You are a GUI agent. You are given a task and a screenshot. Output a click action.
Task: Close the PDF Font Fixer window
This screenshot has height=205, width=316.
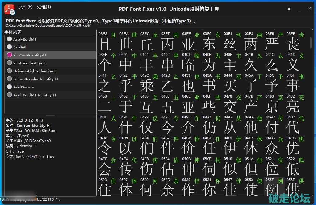[309, 9]
